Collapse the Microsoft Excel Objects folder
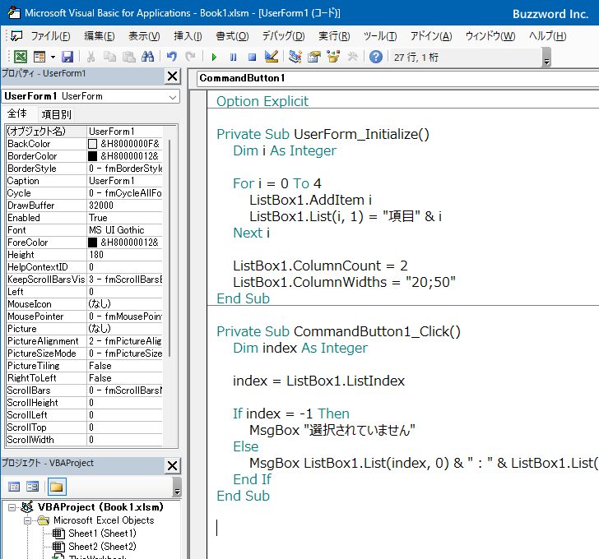The height and width of the screenshot is (559, 599). click(x=27, y=520)
